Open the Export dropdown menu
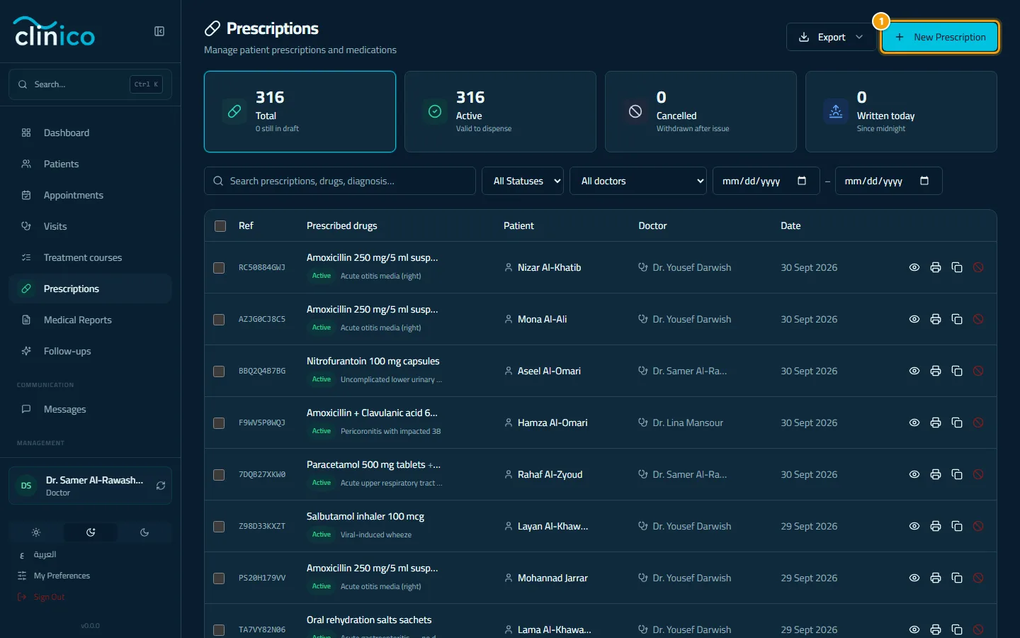The height and width of the screenshot is (638, 1020). tap(831, 37)
